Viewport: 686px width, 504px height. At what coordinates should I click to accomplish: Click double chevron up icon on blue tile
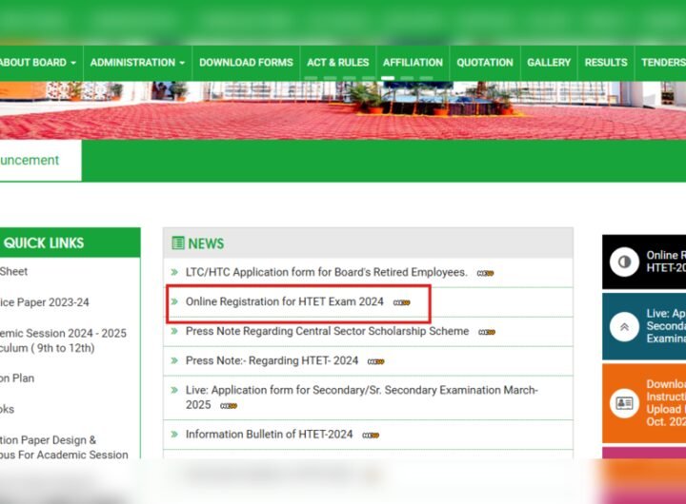[x=624, y=327]
